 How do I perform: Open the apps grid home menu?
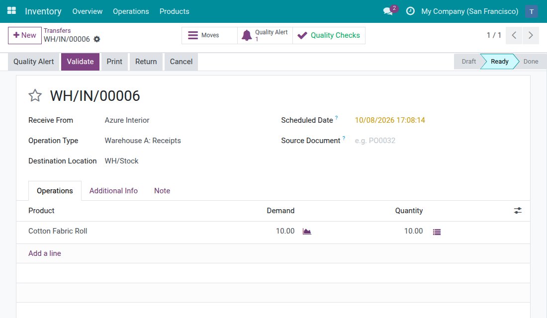click(x=11, y=11)
